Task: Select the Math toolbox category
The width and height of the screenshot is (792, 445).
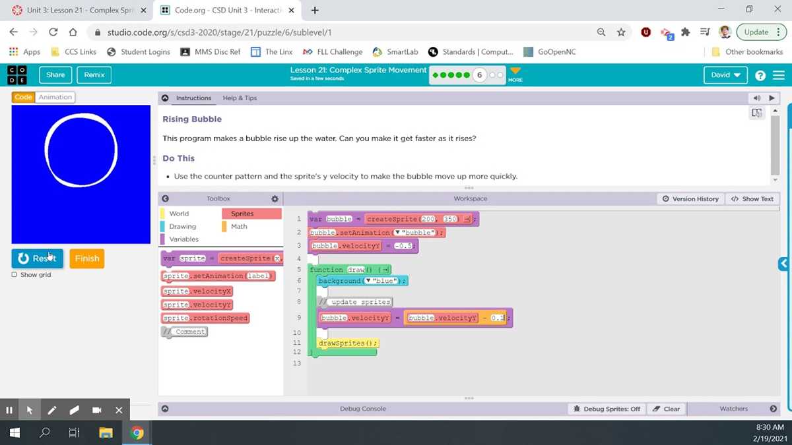Action: (239, 226)
